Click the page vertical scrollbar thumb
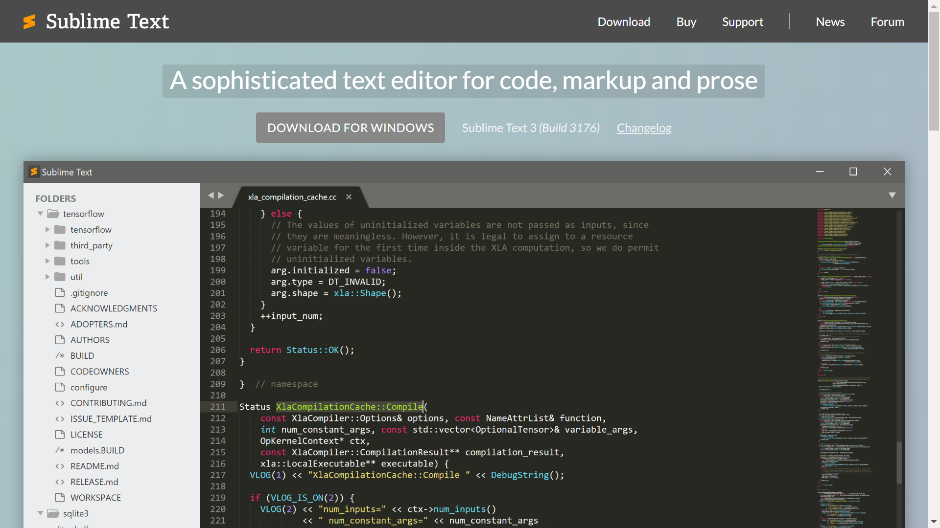 [x=934, y=71]
